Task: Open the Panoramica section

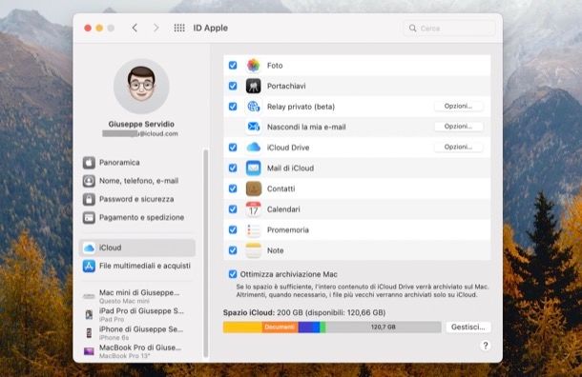Action: click(x=137, y=163)
